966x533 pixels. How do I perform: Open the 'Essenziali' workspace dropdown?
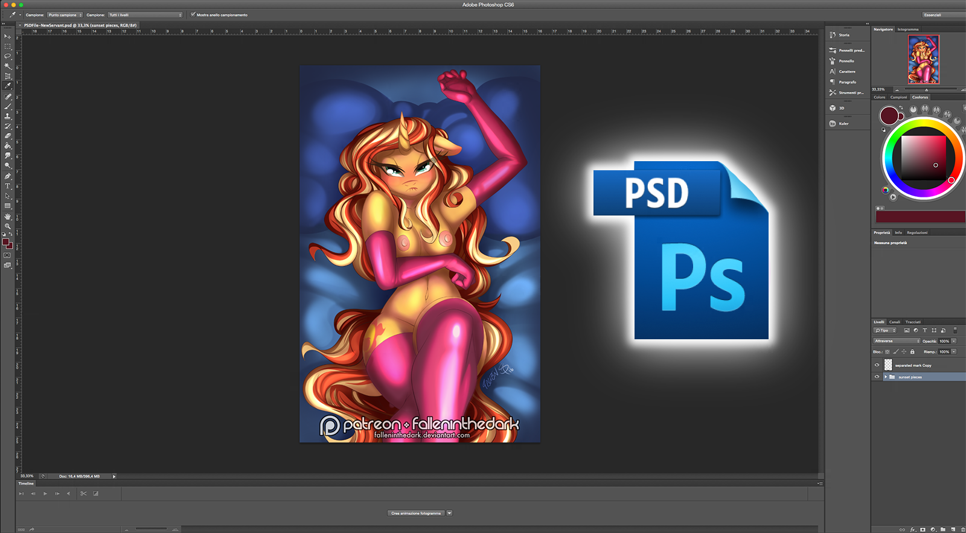click(944, 14)
